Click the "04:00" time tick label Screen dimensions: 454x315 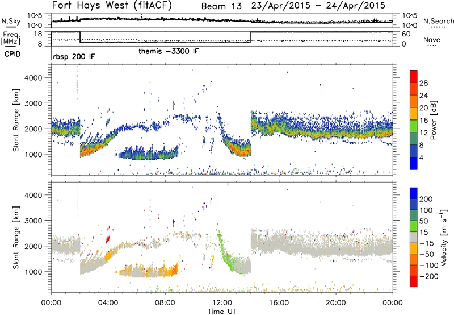click(108, 303)
